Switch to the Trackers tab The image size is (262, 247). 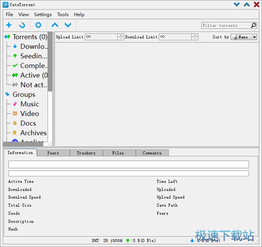pos(86,153)
